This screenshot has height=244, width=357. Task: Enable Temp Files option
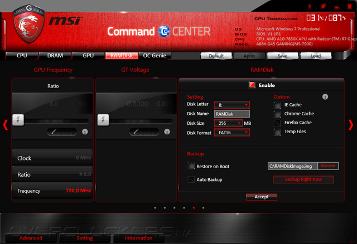point(277,132)
